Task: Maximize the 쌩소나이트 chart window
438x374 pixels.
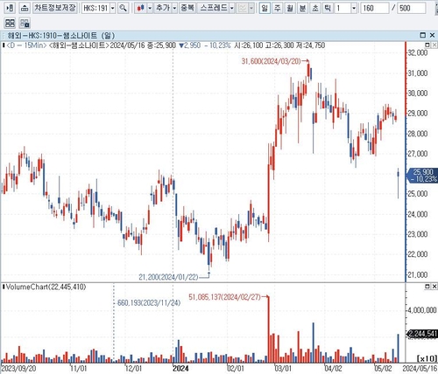Action: point(422,35)
